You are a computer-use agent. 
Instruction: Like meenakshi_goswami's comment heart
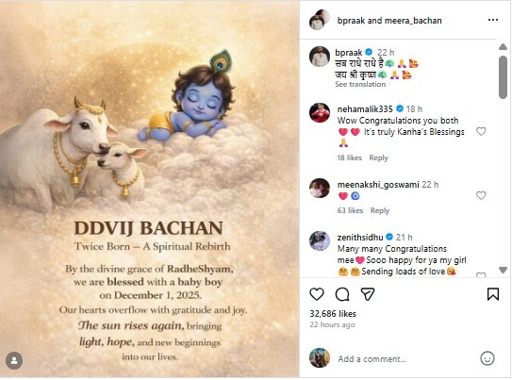(481, 195)
